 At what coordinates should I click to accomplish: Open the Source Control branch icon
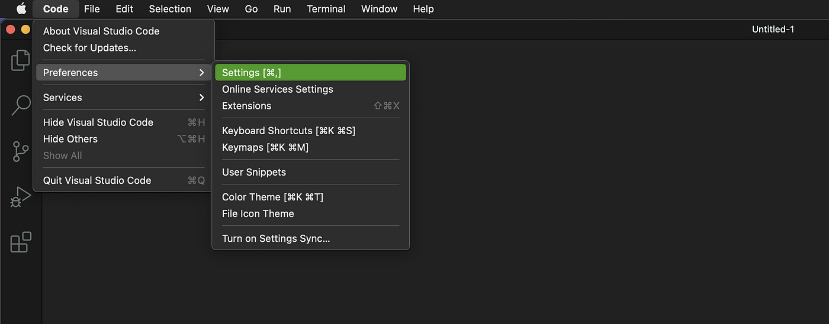pos(21,151)
